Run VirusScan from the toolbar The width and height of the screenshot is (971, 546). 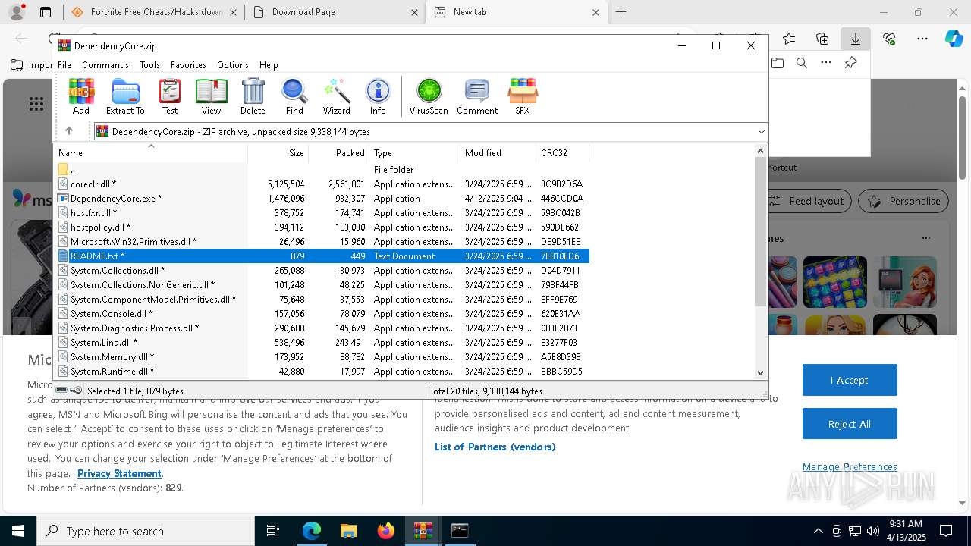[429, 96]
